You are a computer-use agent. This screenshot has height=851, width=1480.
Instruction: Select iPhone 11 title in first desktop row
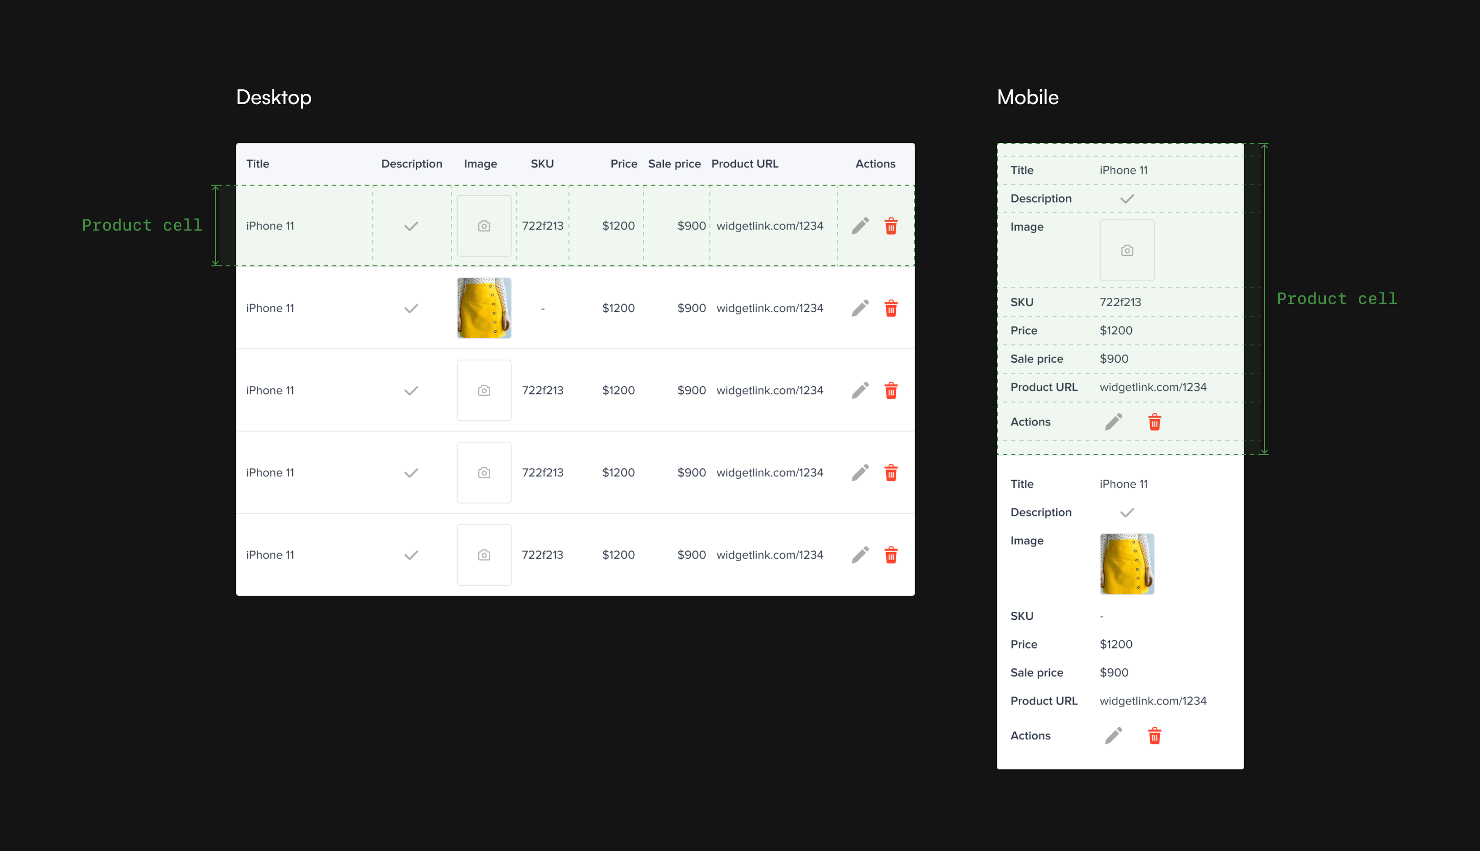click(270, 226)
